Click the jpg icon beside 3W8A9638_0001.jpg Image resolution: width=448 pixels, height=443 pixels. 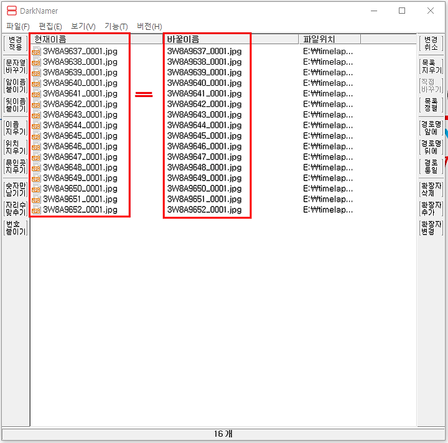pos(36,62)
